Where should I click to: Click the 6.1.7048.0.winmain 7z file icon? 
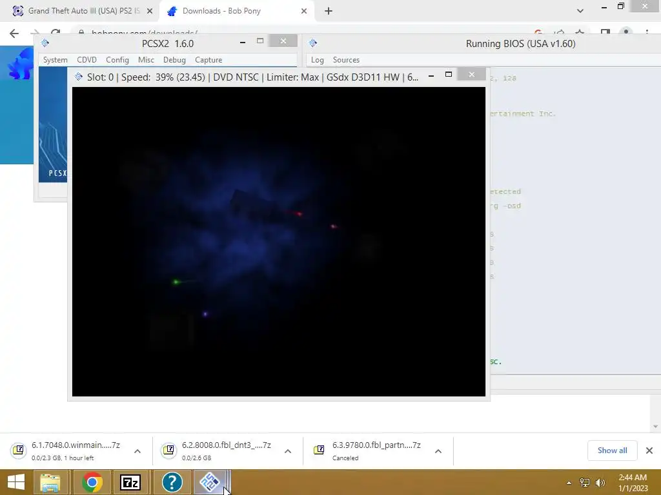coord(19,450)
